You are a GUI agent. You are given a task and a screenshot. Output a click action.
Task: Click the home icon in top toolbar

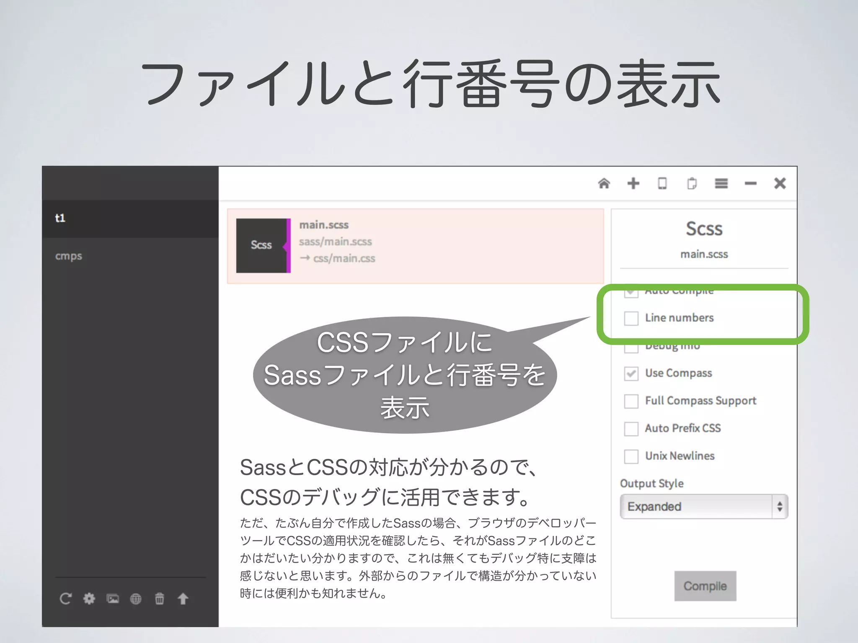click(604, 183)
